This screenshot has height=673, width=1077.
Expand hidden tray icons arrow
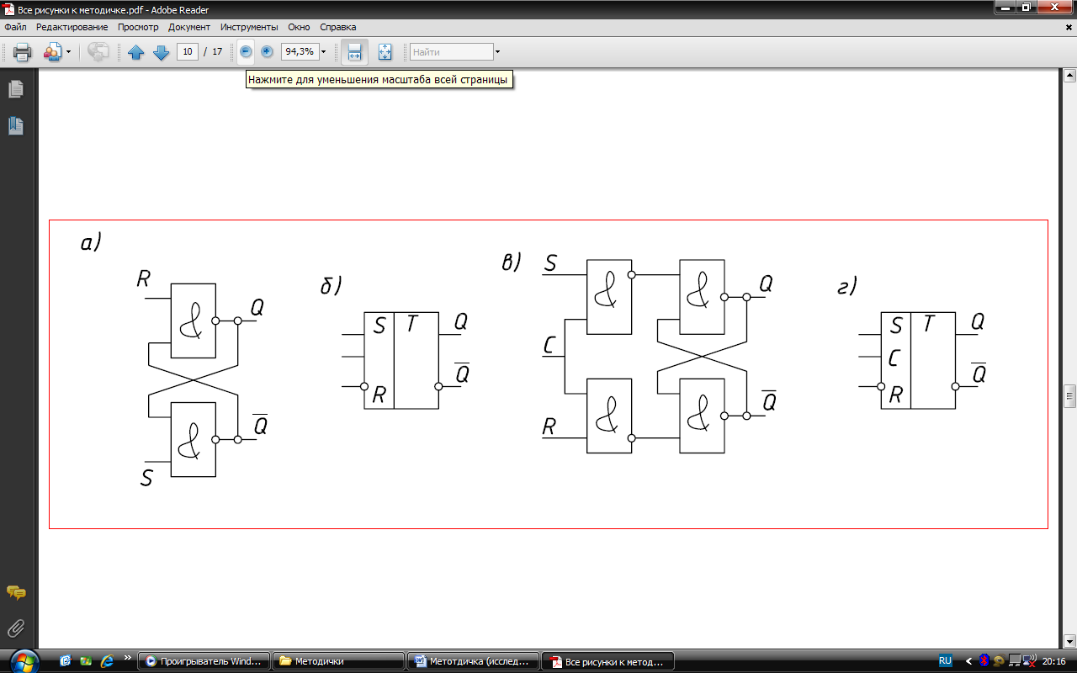[x=968, y=661]
